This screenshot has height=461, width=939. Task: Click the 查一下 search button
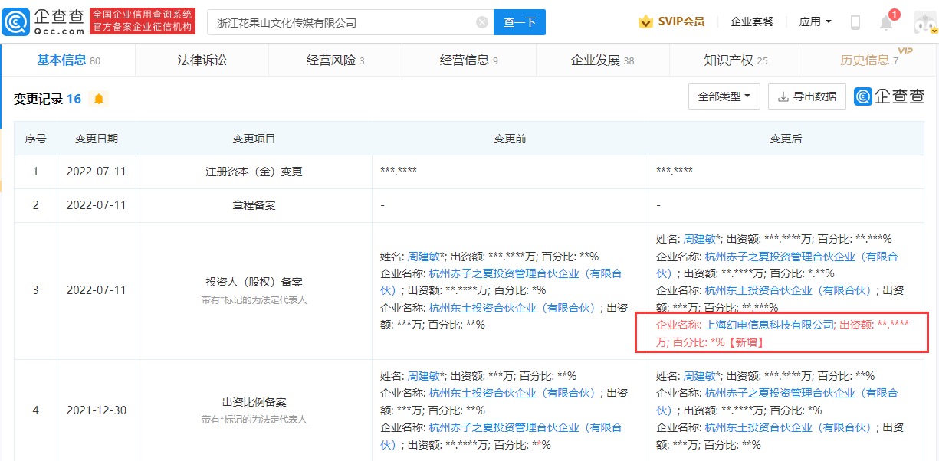coord(519,22)
